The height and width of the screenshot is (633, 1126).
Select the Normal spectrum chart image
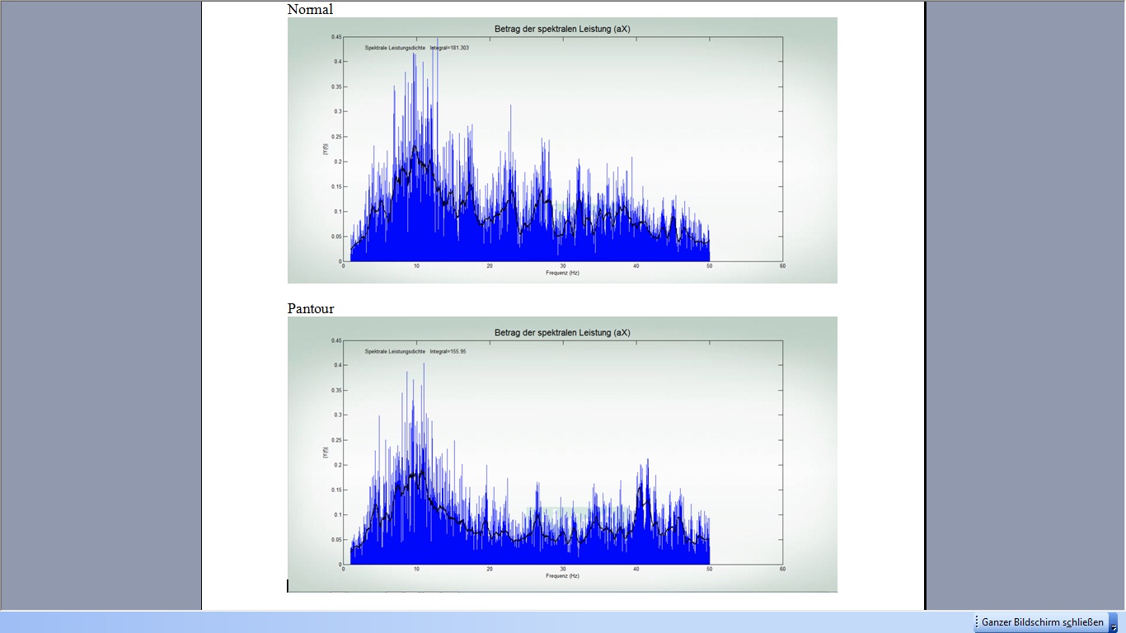click(562, 150)
